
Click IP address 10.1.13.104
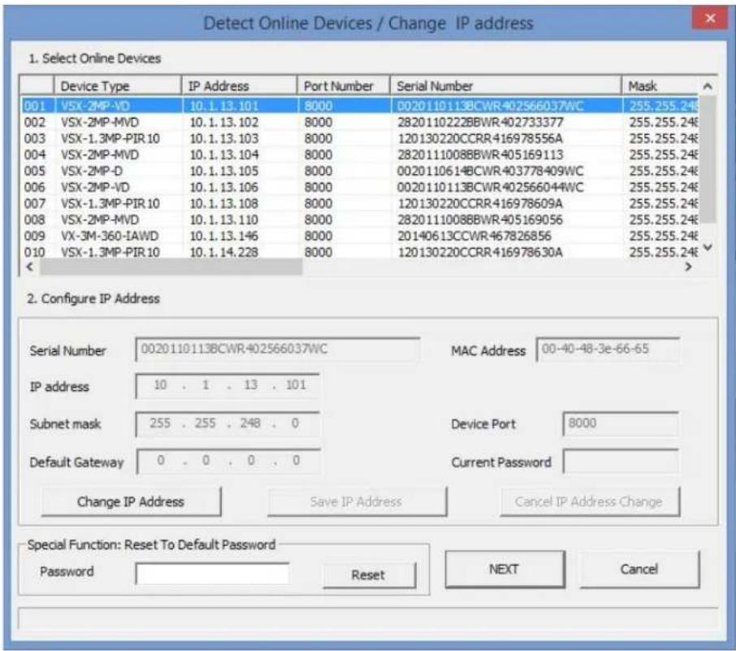[224, 154]
